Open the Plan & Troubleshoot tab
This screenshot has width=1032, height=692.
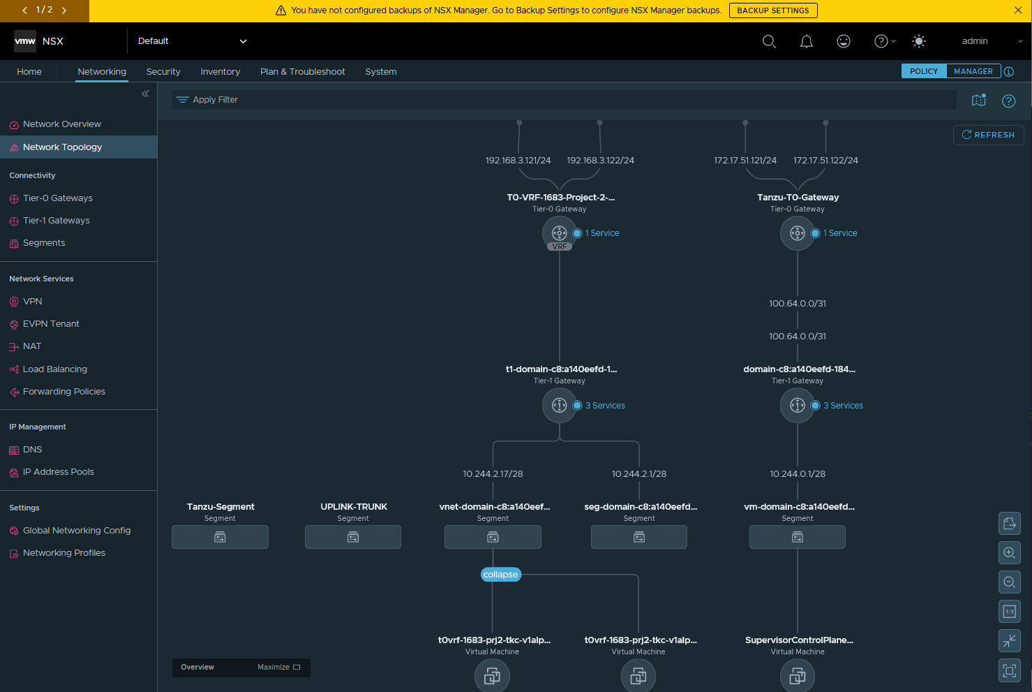pyautogui.click(x=303, y=71)
